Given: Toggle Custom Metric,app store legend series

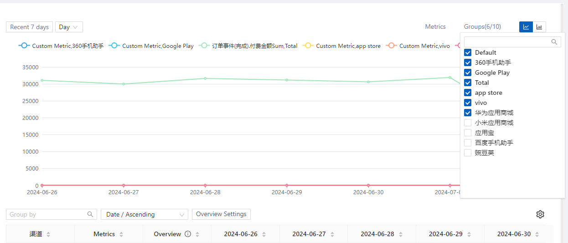Looking at the screenshot, I should tap(342, 46).
